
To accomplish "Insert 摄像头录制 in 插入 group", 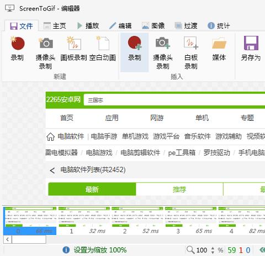I will 163,53.
